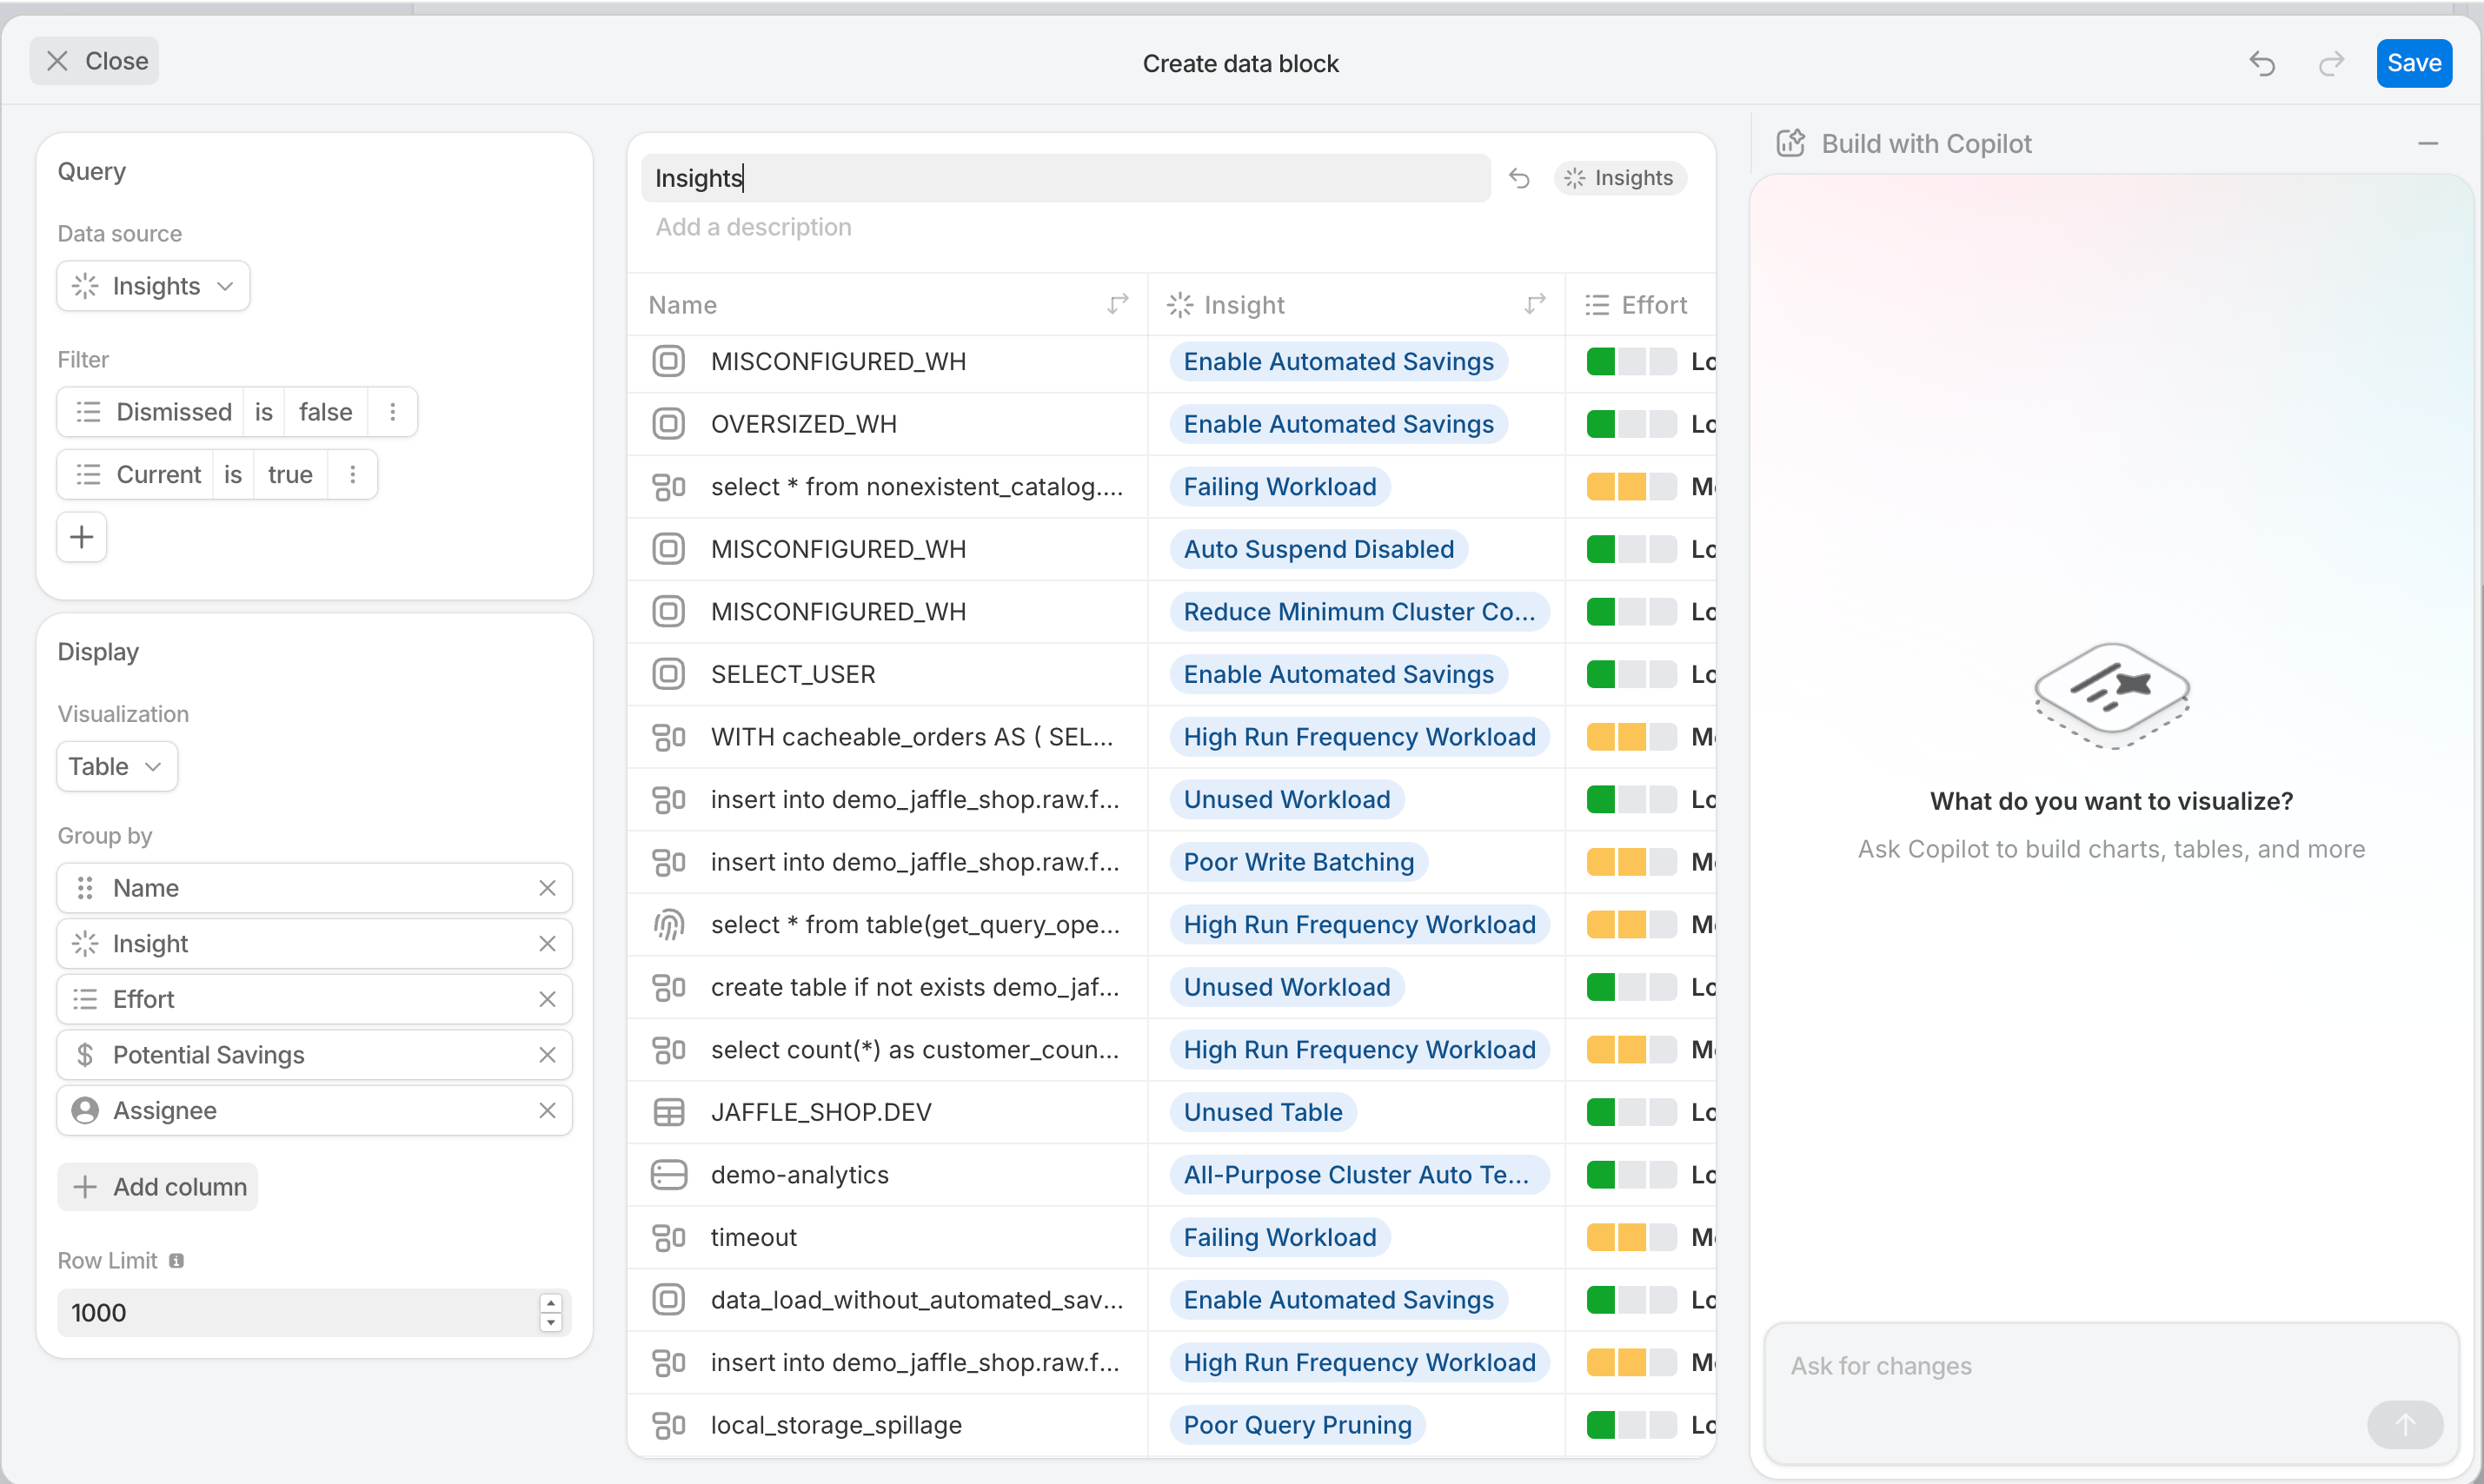
Task: Select the Effort item in Group by
Action: [314, 999]
